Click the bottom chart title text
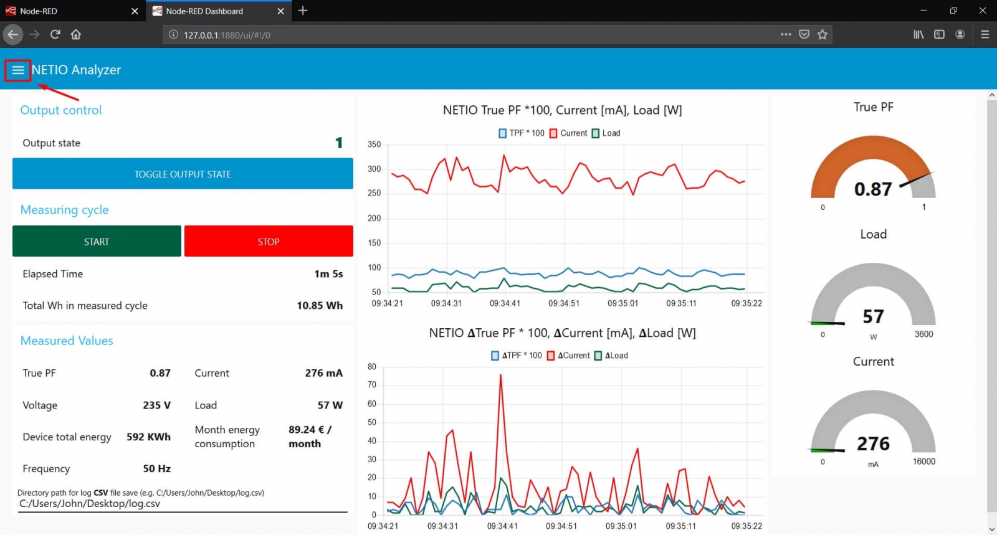Image resolution: width=997 pixels, height=535 pixels. pos(562,333)
